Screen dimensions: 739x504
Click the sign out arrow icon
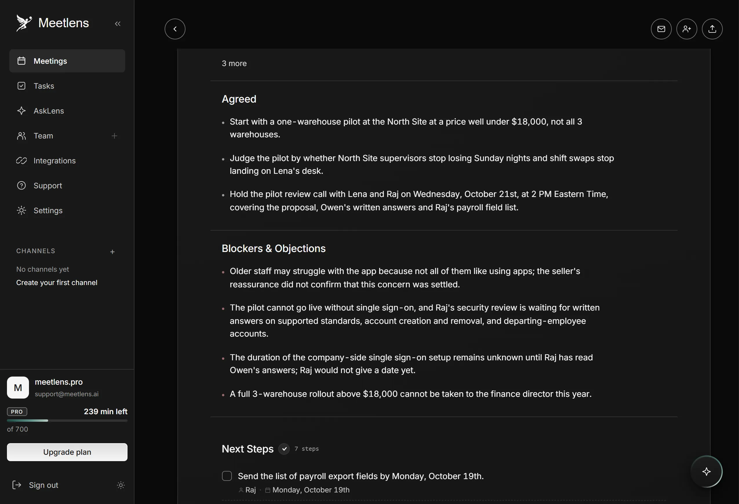[x=17, y=485]
